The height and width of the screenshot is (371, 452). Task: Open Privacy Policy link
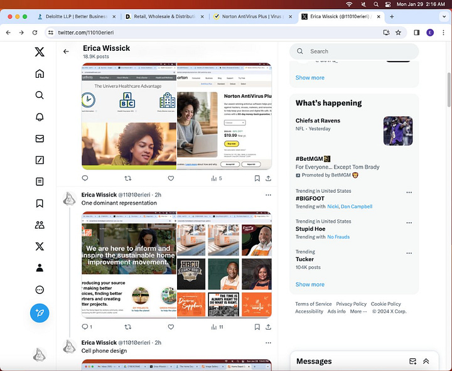[x=352, y=304]
